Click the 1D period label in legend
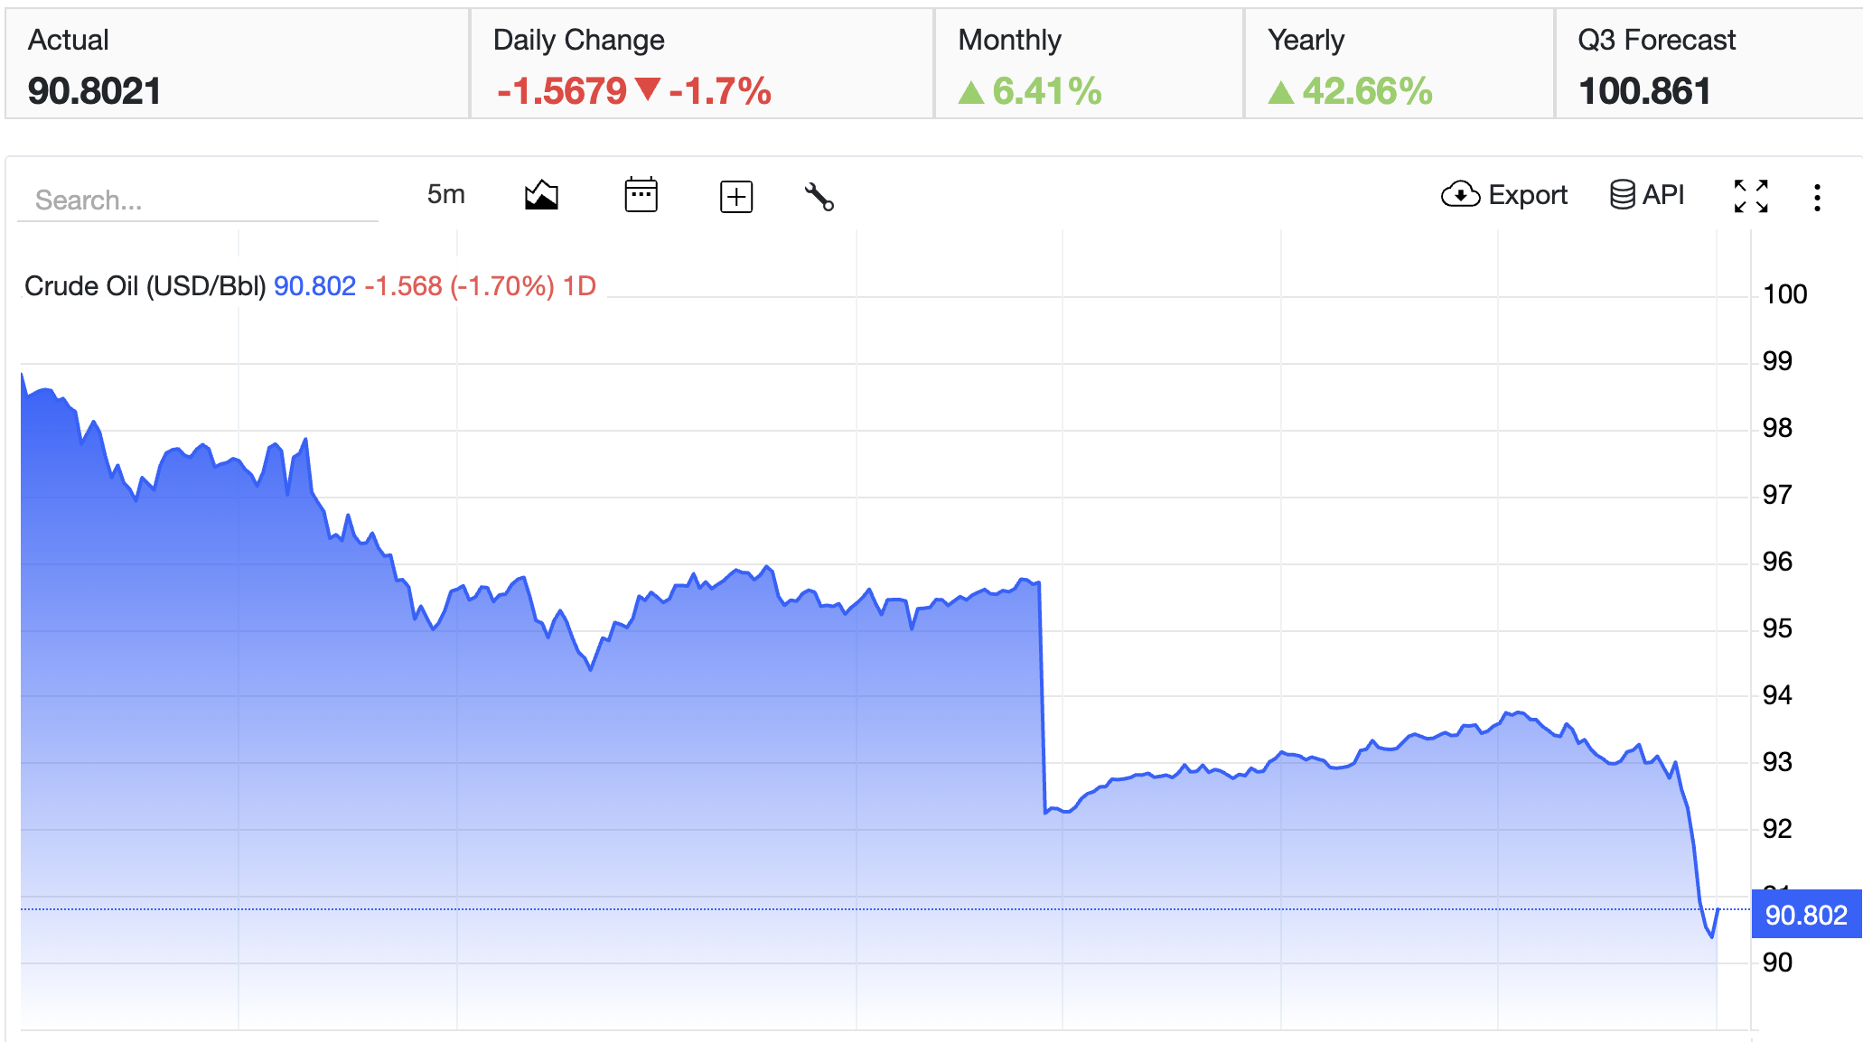 pos(579,286)
